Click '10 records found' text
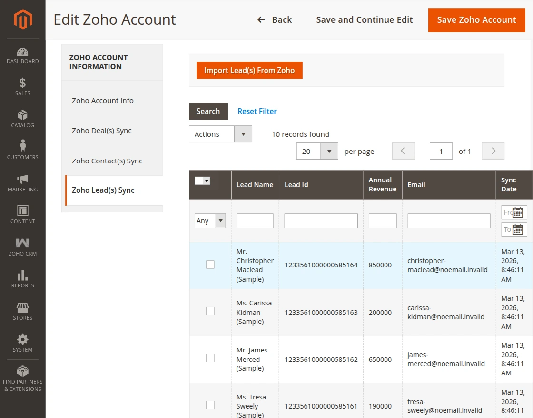Image resolution: width=533 pixels, height=418 pixels. pyautogui.click(x=300, y=134)
